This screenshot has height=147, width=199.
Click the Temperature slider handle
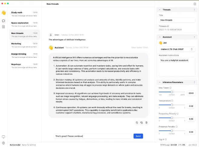pyautogui.click(x=172, y=105)
